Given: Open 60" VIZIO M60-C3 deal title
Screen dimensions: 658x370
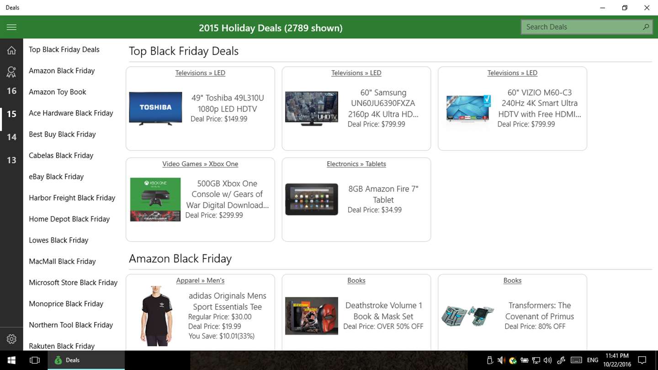Looking at the screenshot, I should point(539,103).
